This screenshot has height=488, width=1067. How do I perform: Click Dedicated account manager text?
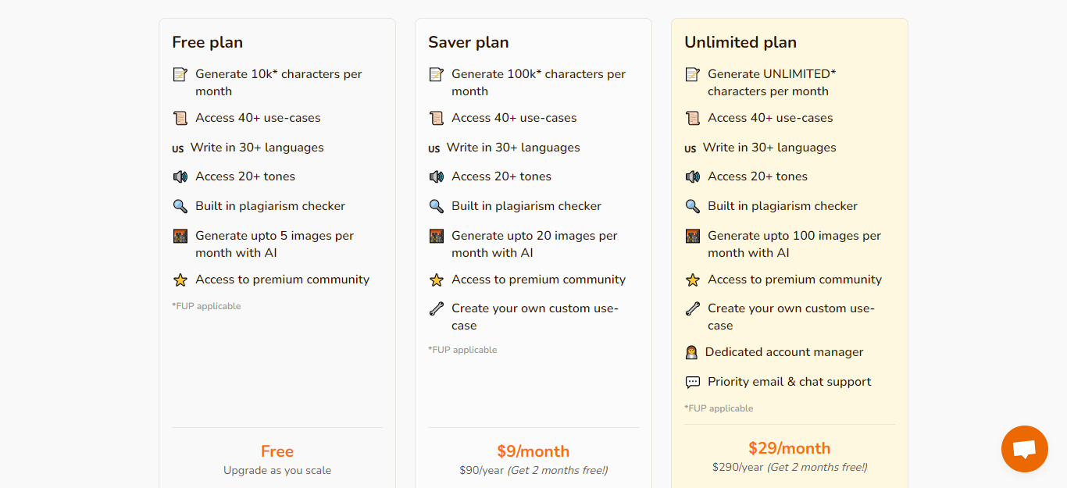(x=783, y=352)
